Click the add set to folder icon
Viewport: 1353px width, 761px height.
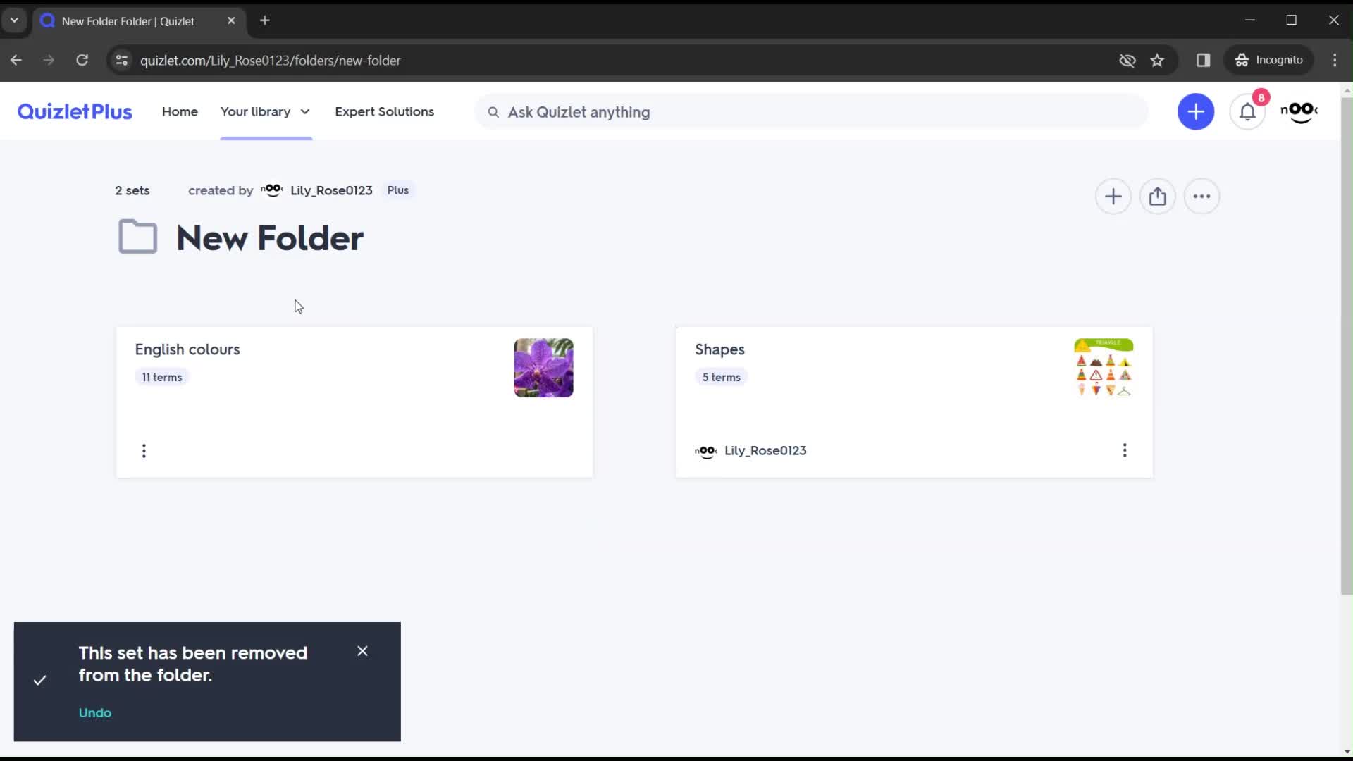(x=1113, y=196)
